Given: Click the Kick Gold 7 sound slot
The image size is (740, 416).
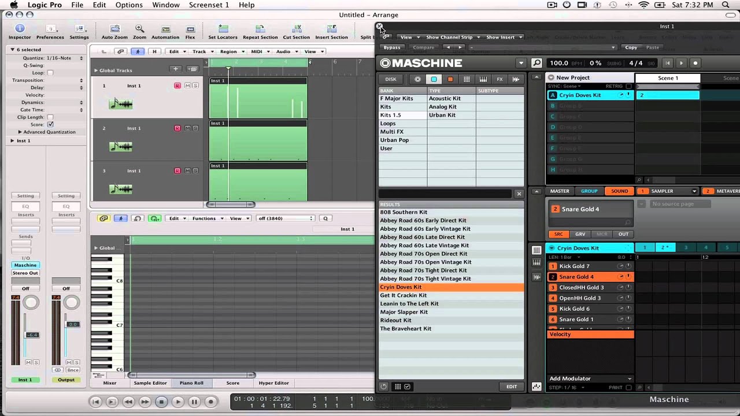Looking at the screenshot, I should [590, 266].
